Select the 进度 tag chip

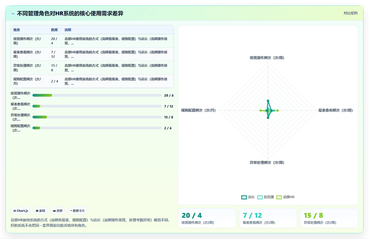click(x=58, y=211)
